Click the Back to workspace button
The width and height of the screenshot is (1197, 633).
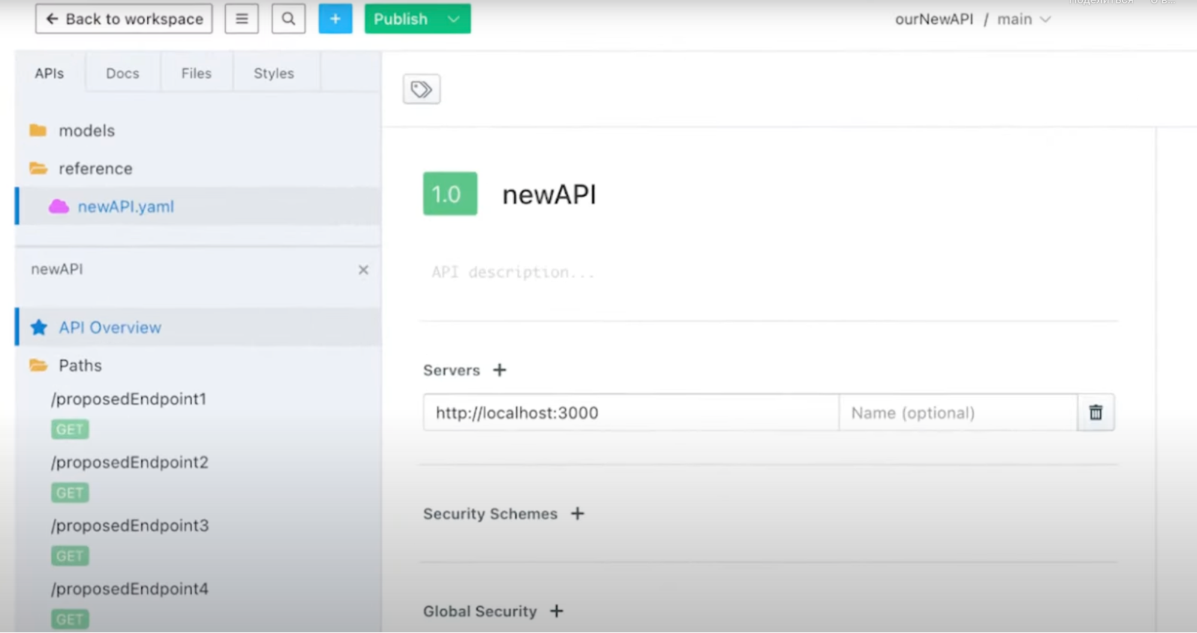tap(123, 19)
